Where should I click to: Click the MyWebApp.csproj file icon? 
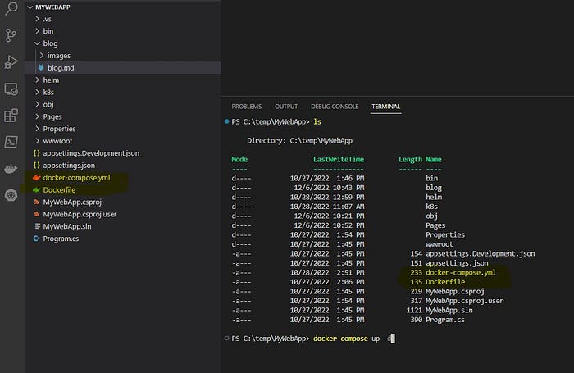coord(37,202)
